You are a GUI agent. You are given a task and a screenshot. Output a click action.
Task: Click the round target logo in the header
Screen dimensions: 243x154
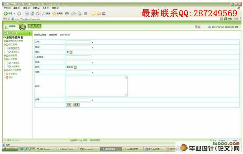point(22,27)
